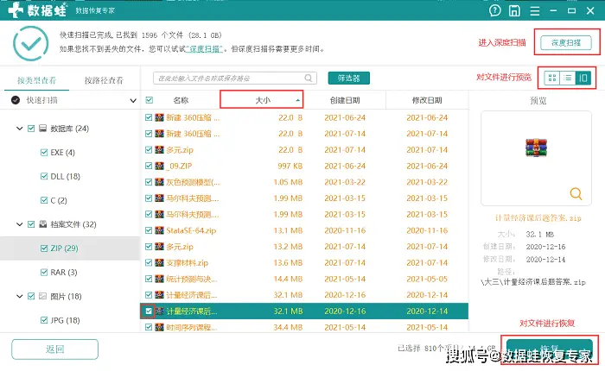Click the archive icon of 支撑材料.zip
The height and width of the screenshot is (371, 605).
[x=159, y=263]
